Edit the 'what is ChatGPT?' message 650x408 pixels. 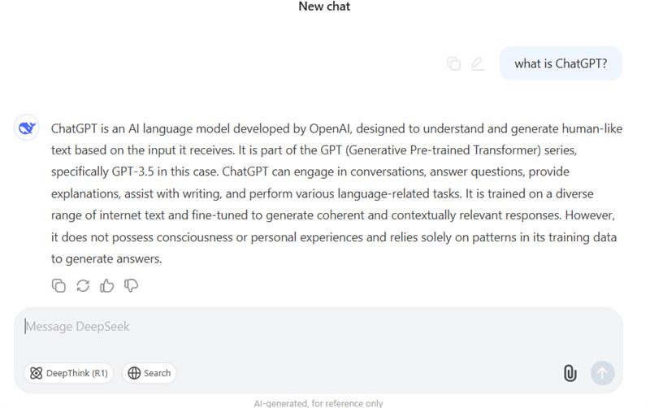pyautogui.click(x=478, y=64)
